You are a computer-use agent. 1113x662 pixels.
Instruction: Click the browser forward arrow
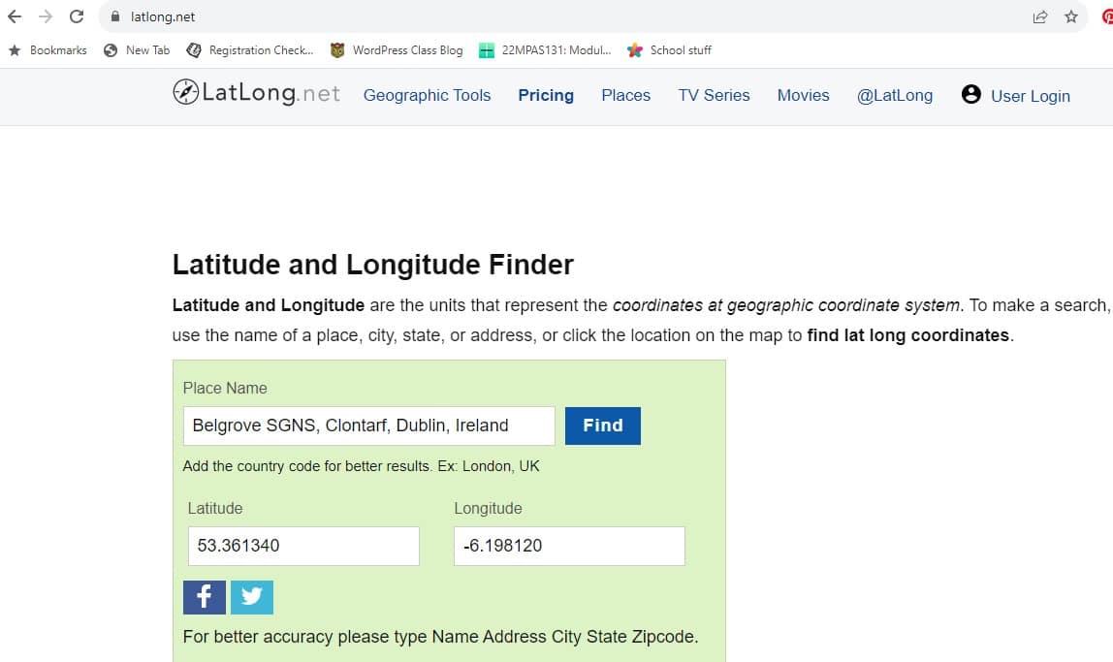46,16
